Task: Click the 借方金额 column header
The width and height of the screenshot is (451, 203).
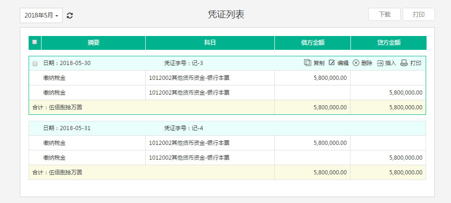Action: pyautogui.click(x=312, y=42)
